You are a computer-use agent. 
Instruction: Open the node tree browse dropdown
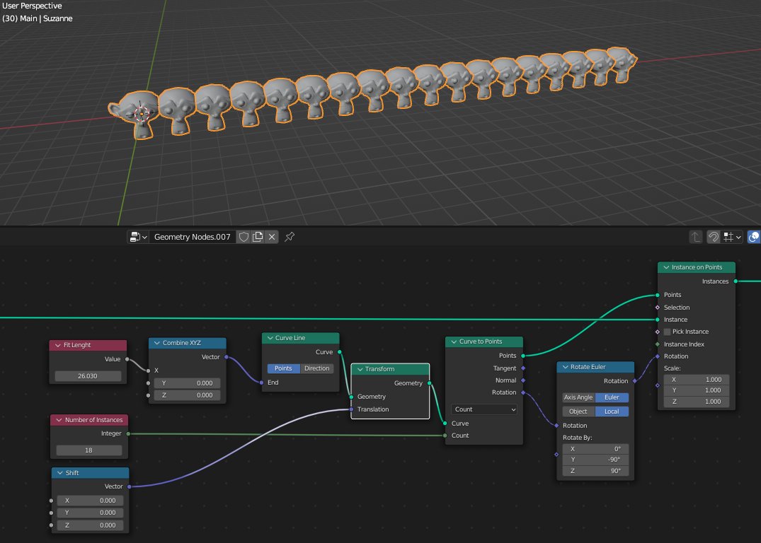pos(138,237)
